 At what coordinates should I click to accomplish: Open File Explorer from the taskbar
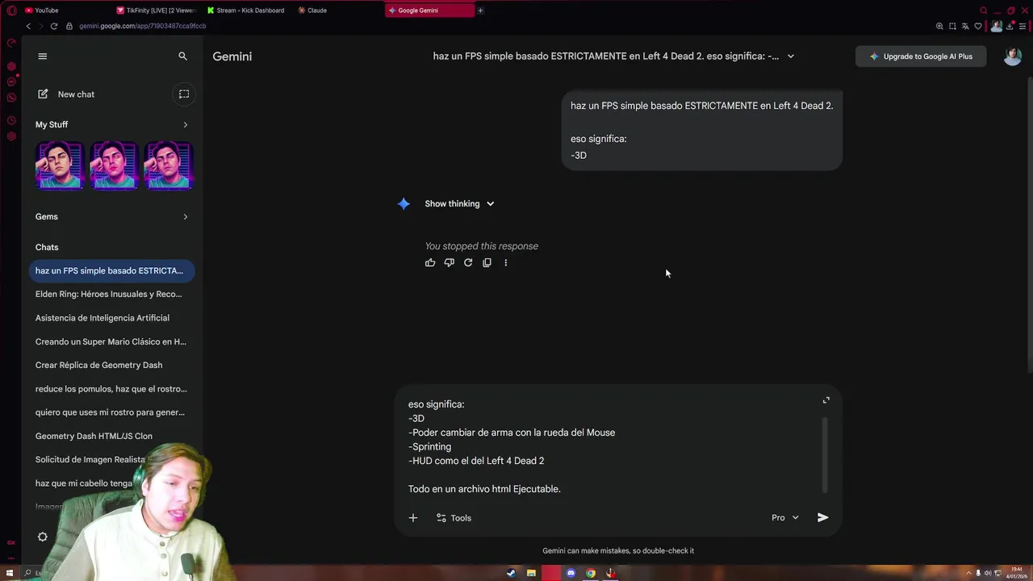(x=531, y=573)
